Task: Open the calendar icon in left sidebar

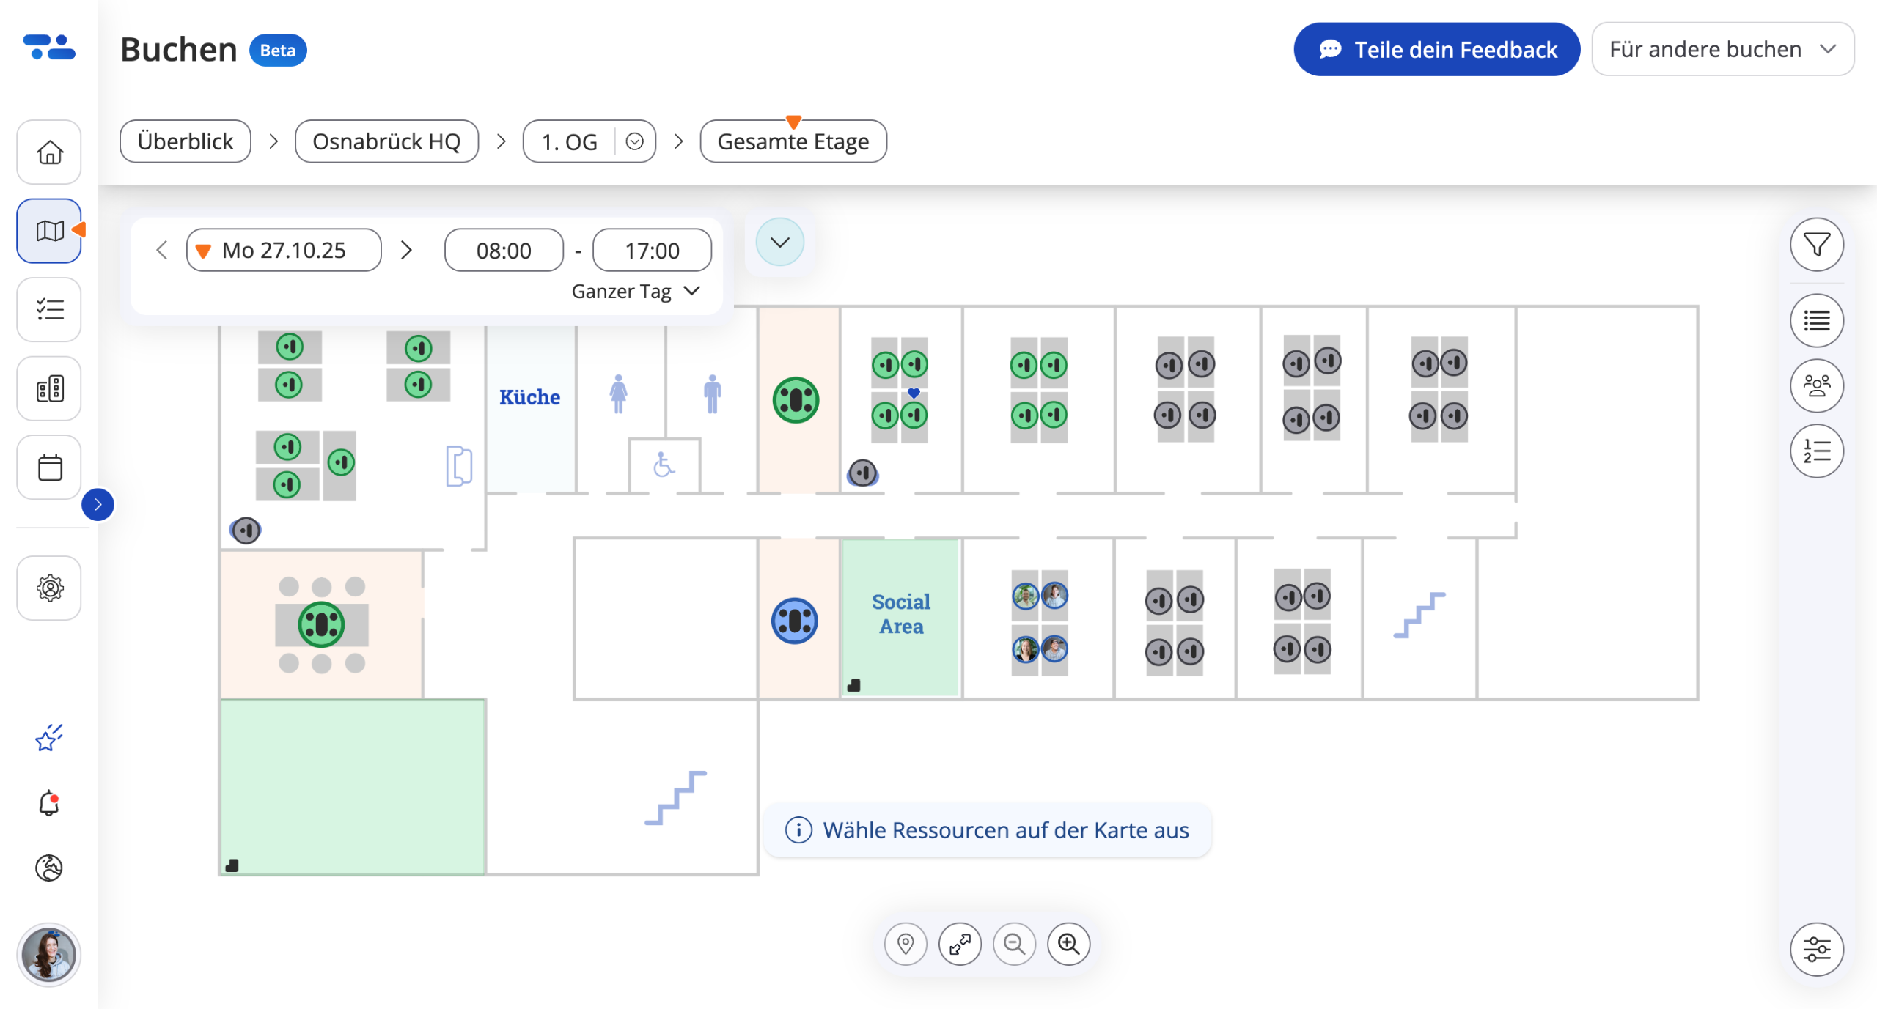Action: (x=49, y=467)
